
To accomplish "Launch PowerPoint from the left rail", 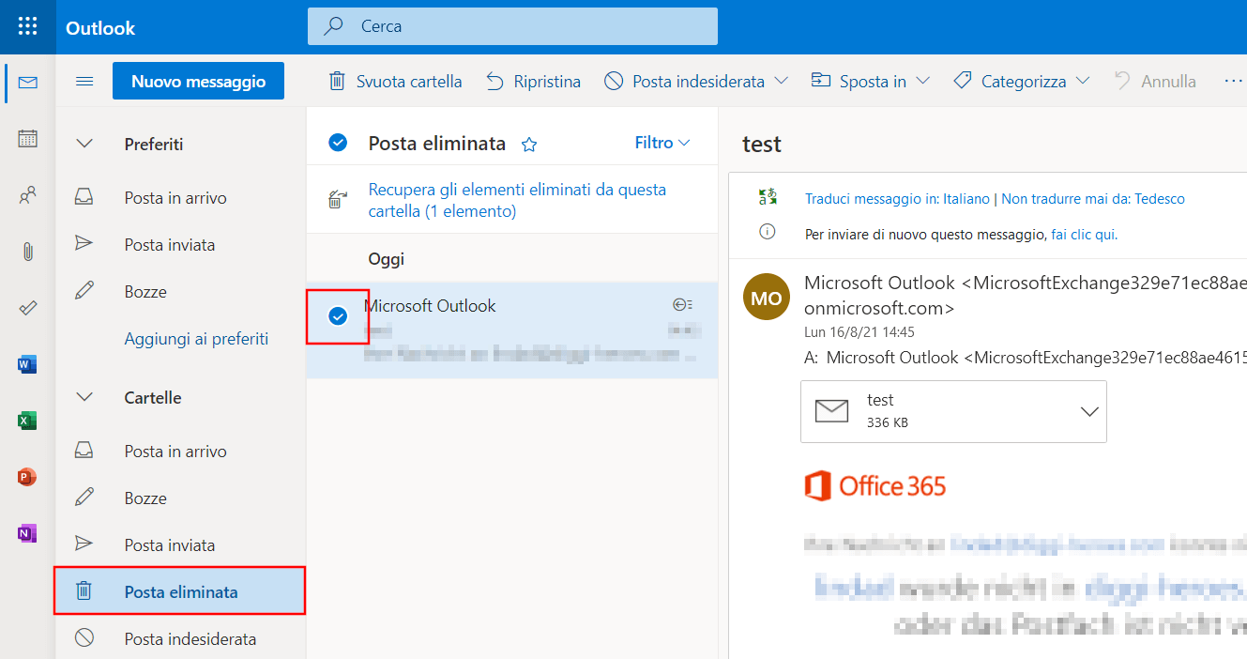I will coord(27,477).
